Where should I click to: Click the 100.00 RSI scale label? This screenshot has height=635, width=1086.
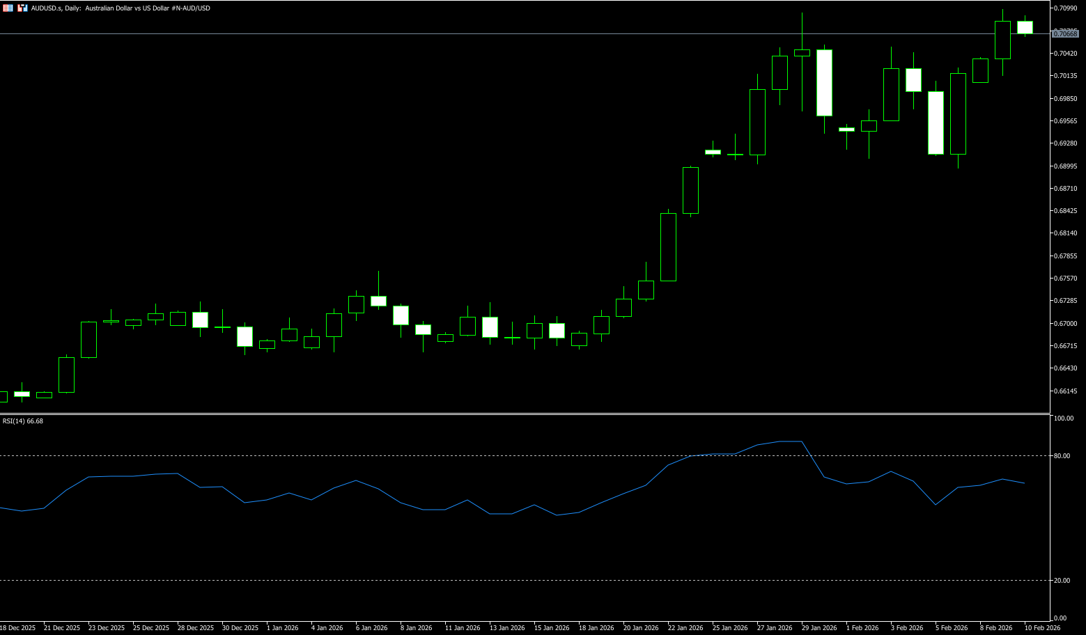[1064, 418]
